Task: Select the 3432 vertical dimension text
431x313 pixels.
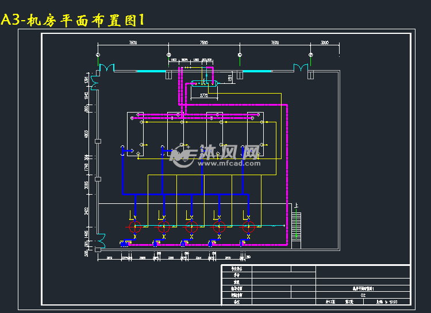Action: click(86, 211)
